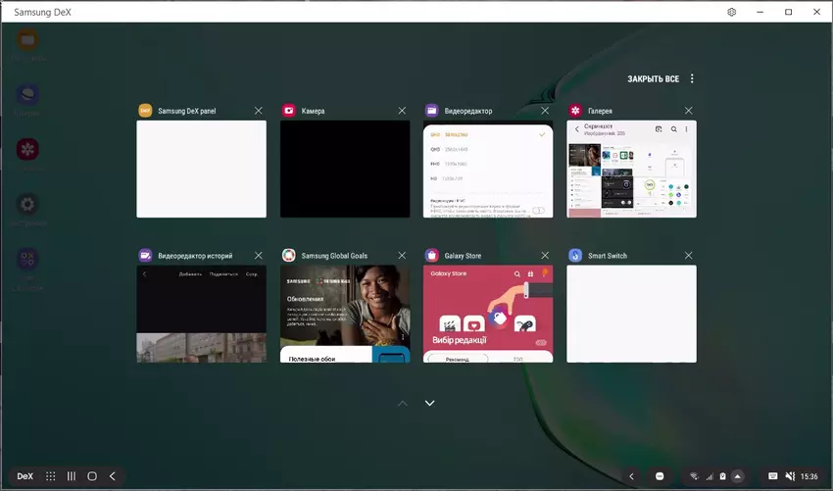Screen dimensions: 833x491
Task: Click the Wi-Fi status icon in the tray
Action: pyautogui.click(x=694, y=476)
